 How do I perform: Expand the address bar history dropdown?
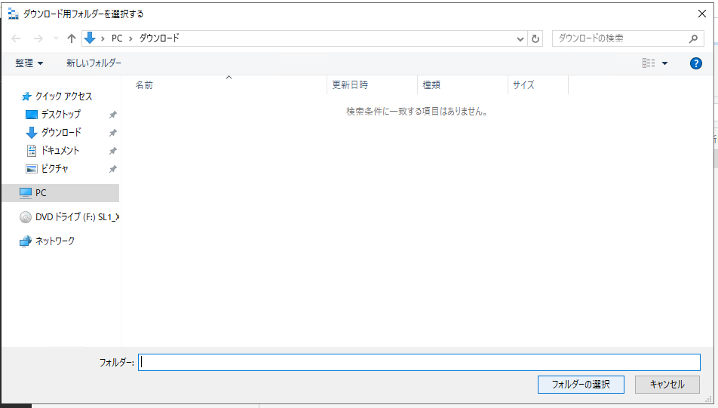(x=520, y=39)
